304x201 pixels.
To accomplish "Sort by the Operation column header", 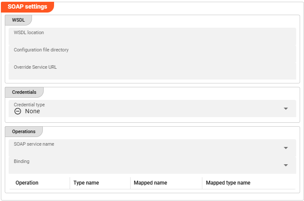I will 27,183.
